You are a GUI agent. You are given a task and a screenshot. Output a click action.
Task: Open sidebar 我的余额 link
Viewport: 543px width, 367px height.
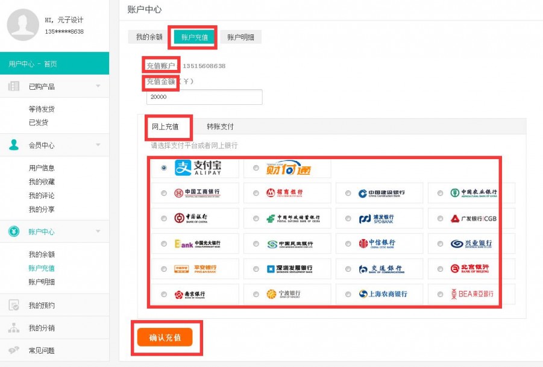(42, 254)
